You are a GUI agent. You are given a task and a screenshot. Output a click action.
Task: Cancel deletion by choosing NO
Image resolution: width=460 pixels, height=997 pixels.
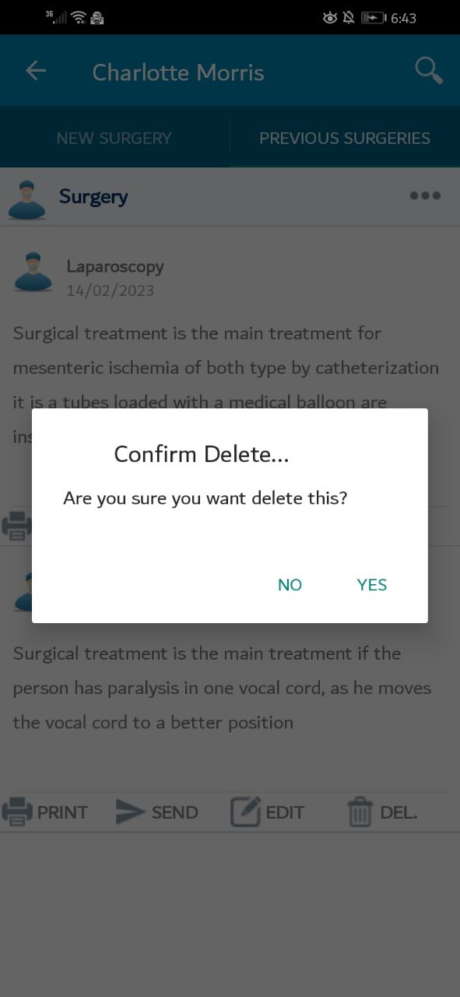pos(290,585)
